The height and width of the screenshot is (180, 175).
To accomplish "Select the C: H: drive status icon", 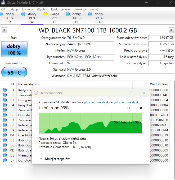I will coord(90,14).
